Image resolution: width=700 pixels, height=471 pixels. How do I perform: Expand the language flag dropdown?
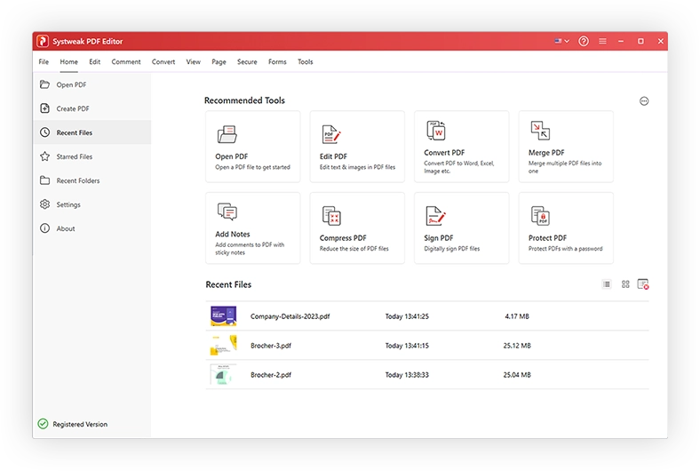pyautogui.click(x=561, y=41)
